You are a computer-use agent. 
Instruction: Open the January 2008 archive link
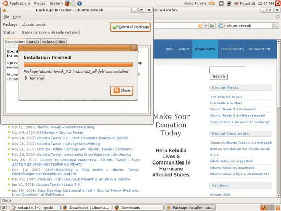tap(220, 195)
